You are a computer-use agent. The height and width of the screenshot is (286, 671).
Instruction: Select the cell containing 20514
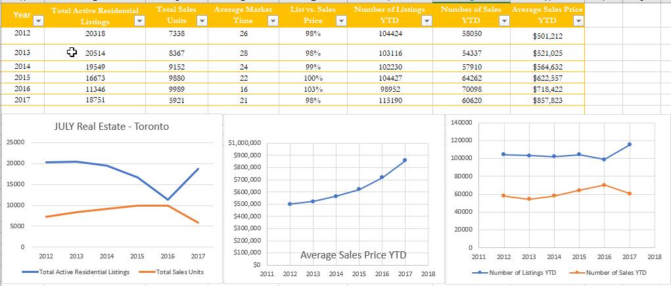tap(95, 53)
